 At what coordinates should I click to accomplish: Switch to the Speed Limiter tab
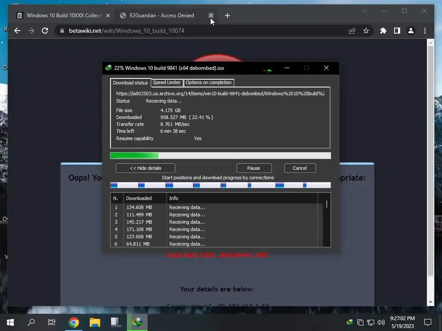(x=167, y=82)
